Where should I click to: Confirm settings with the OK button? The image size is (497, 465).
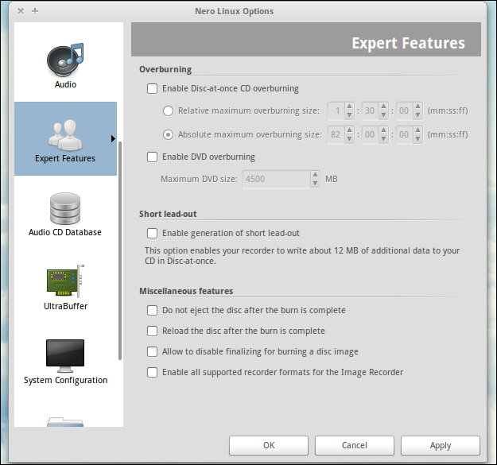pyautogui.click(x=269, y=445)
